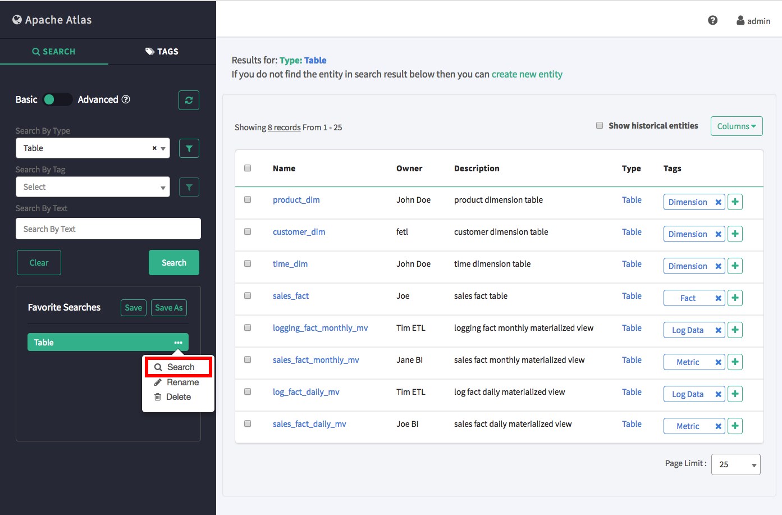Add a tag to the sales_fact row
Screen dimensions: 782x515
click(x=735, y=298)
